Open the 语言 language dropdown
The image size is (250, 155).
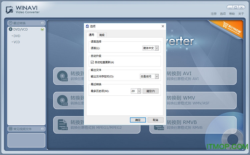[157, 48]
